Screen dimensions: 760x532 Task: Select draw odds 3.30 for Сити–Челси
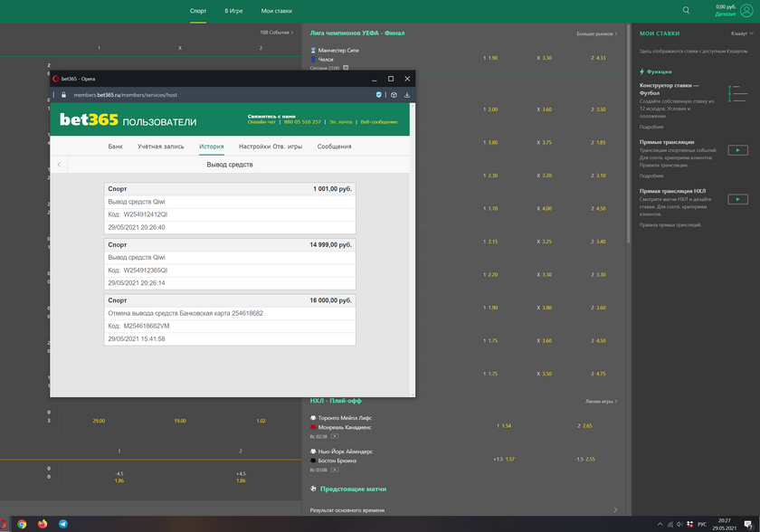point(545,58)
